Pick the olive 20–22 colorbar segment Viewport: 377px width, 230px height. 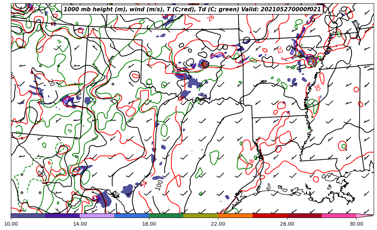click(x=201, y=215)
